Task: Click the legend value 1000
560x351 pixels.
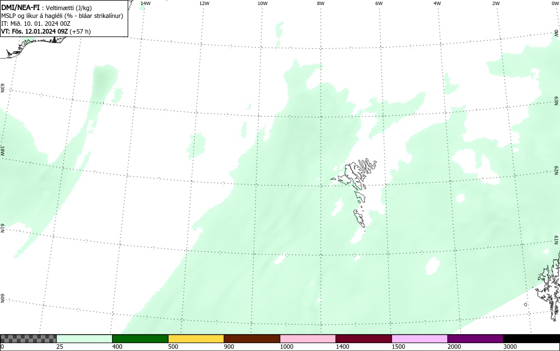Action: tap(286, 347)
